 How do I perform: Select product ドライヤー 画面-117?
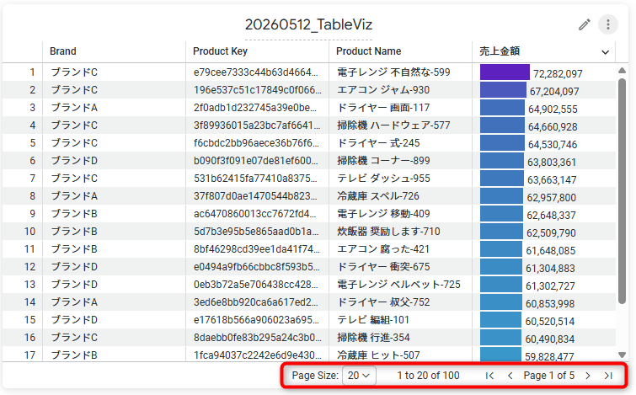tap(383, 108)
